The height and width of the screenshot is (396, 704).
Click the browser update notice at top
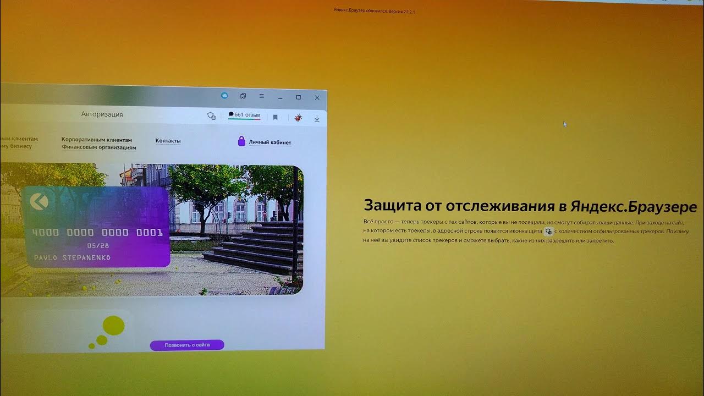(374, 11)
